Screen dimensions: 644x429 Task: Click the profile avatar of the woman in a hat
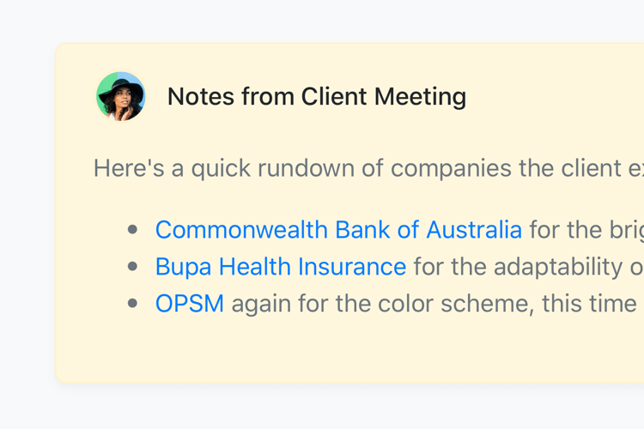(x=121, y=96)
